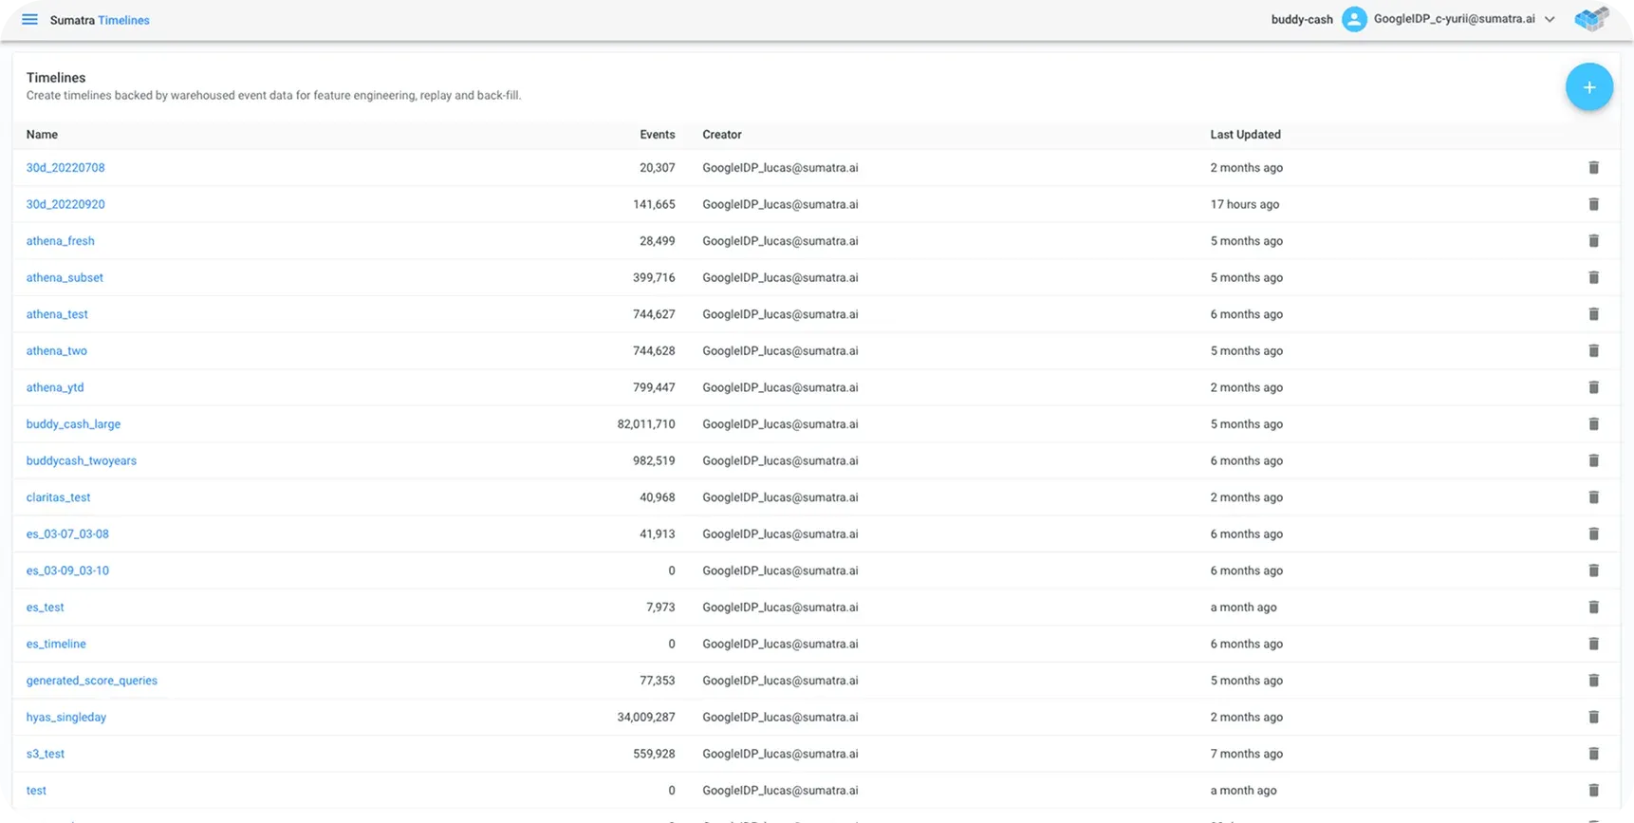The image size is (1634, 823).
Task: Click trash icon for athena_fresh row
Action: point(1593,241)
